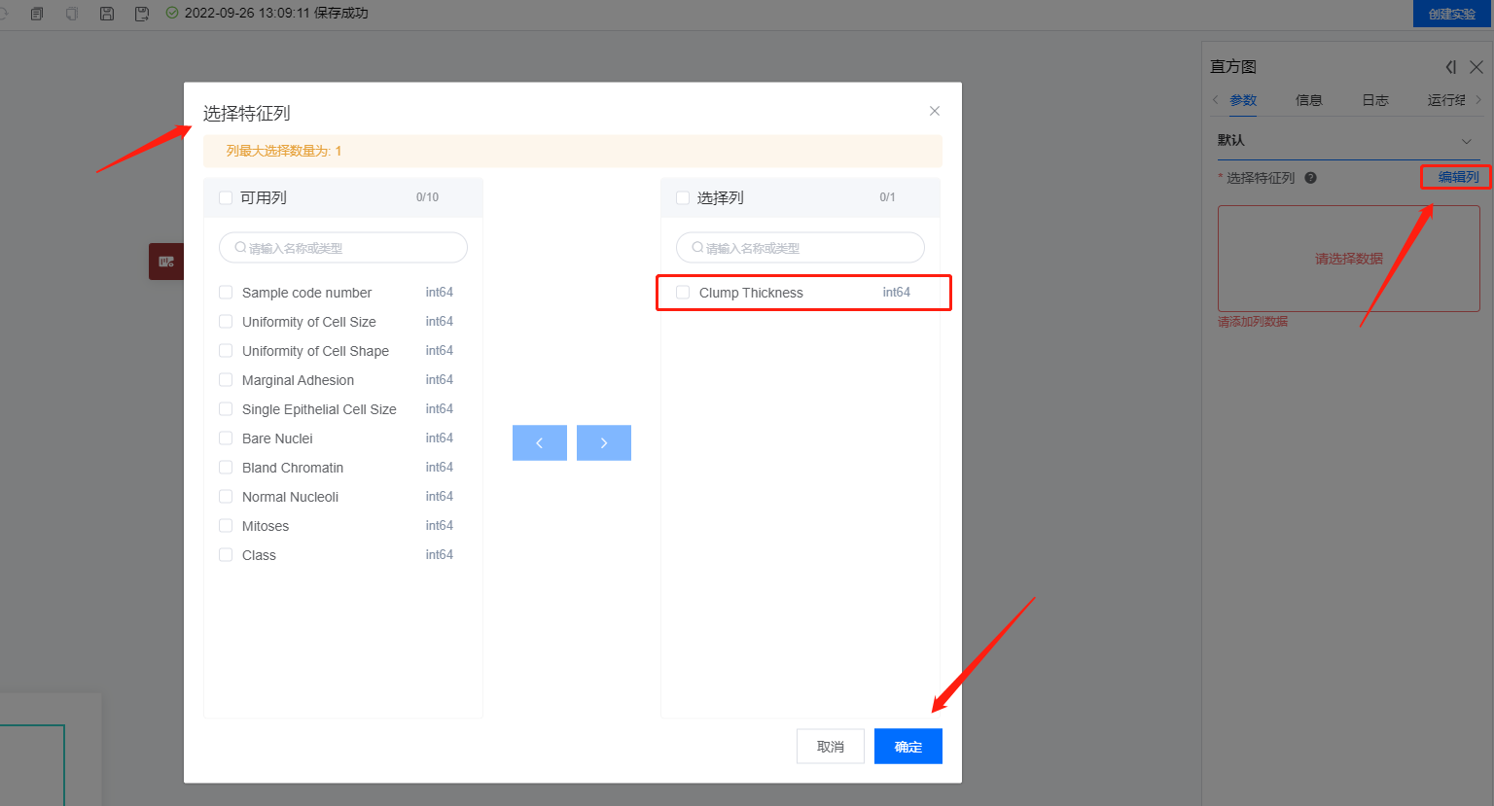Image resolution: width=1494 pixels, height=806 pixels.
Task: Click the save icon in top toolbar
Action: (x=107, y=14)
